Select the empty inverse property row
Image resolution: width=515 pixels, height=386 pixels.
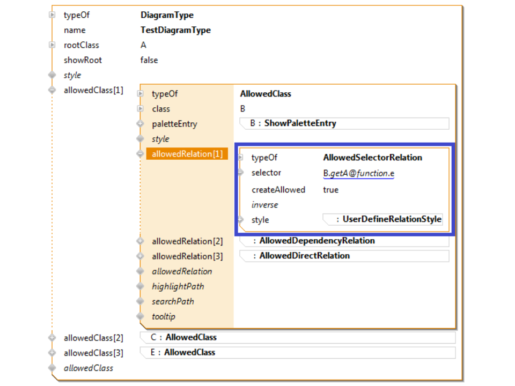pyautogui.click(x=264, y=205)
